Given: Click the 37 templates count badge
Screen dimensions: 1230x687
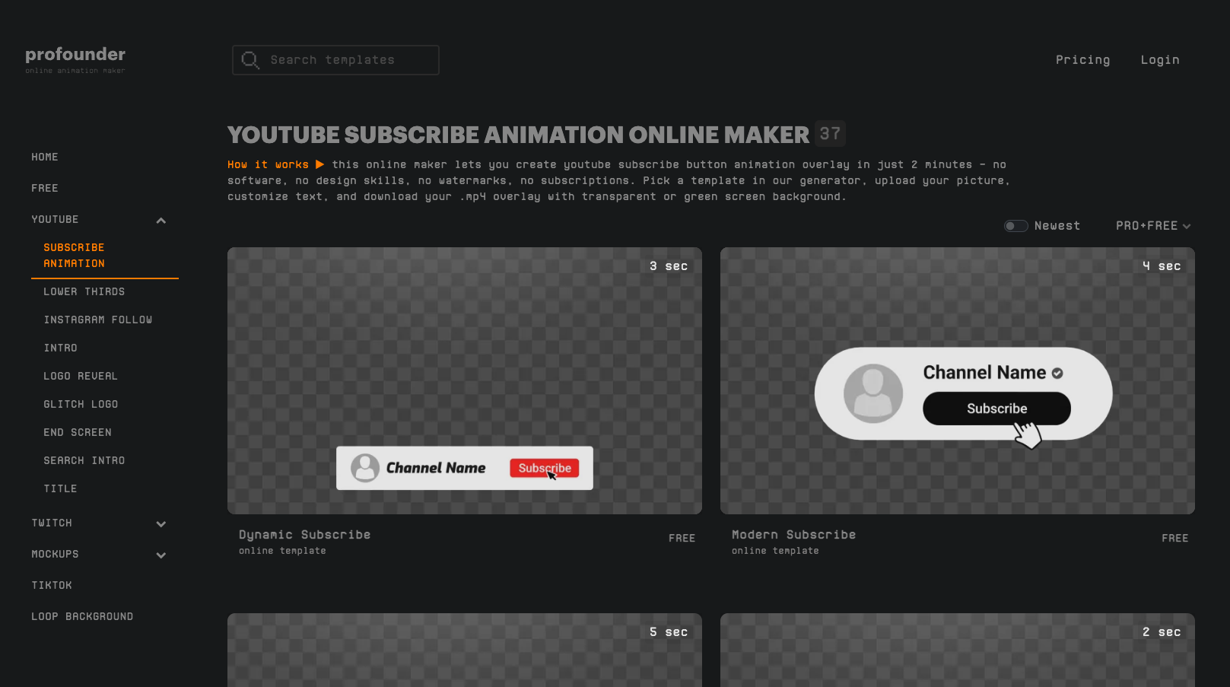Looking at the screenshot, I should pyautogui.click(x=830, y=134).
